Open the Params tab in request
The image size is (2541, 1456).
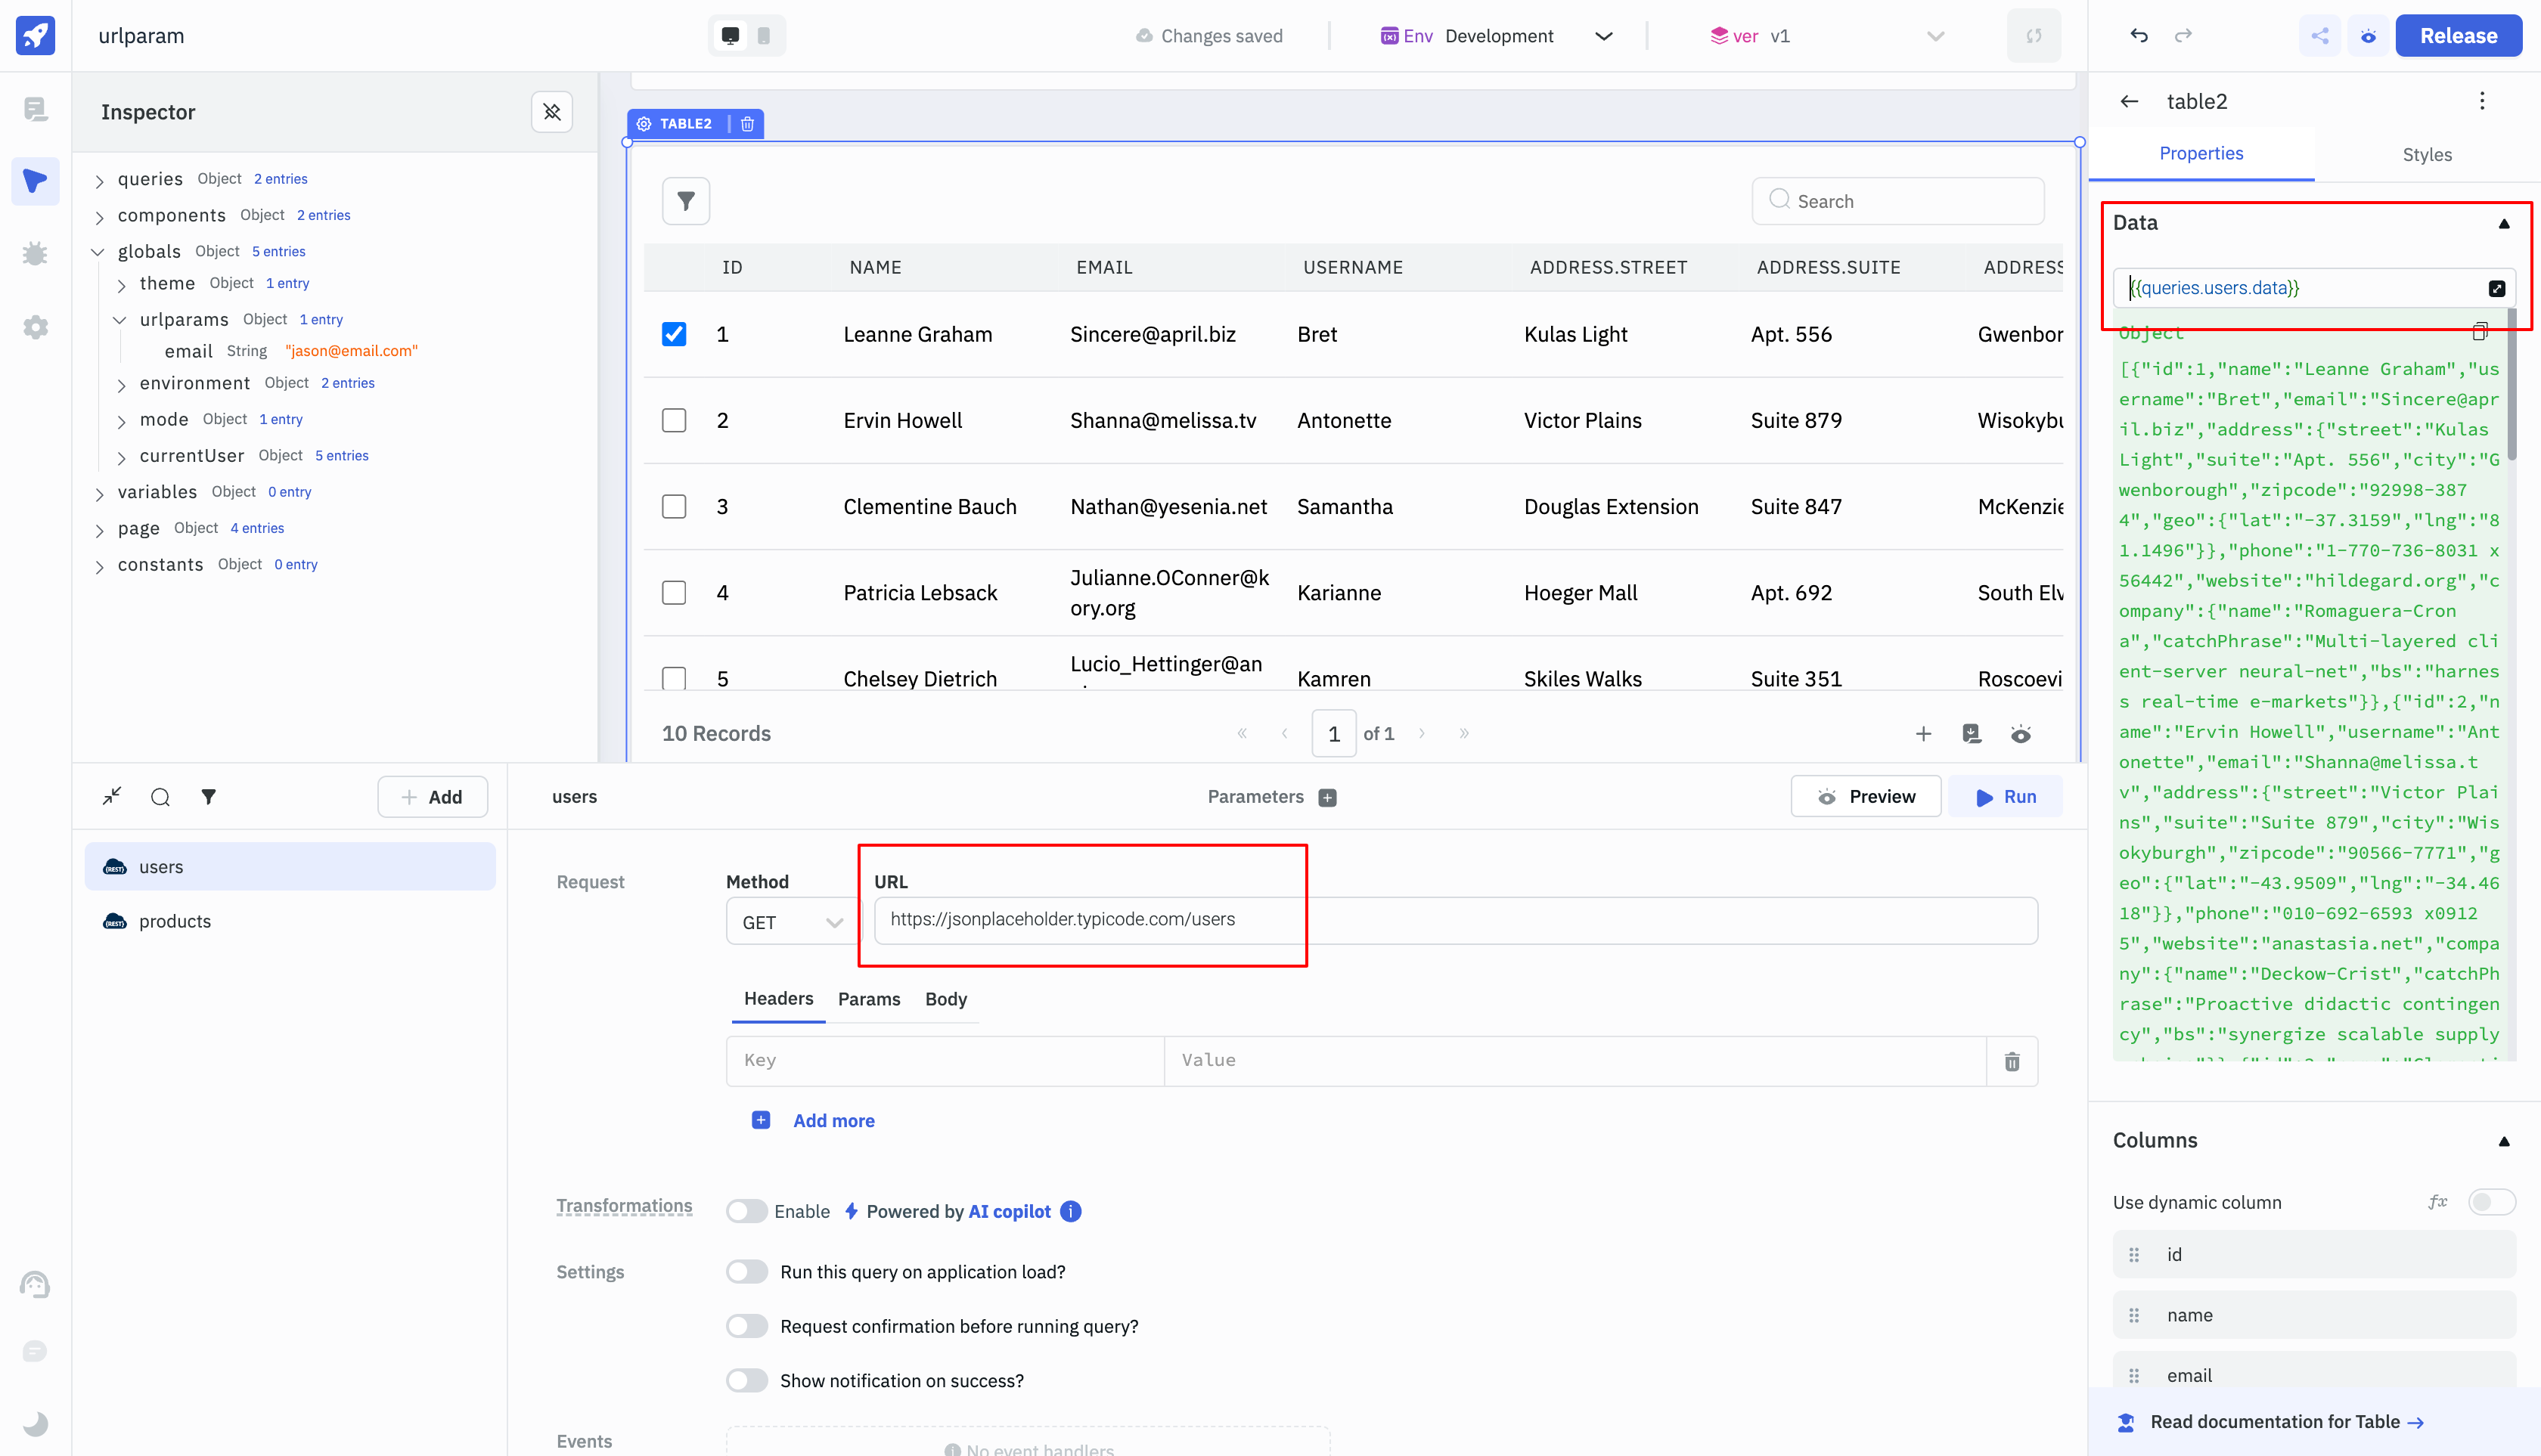pos(868,999)
